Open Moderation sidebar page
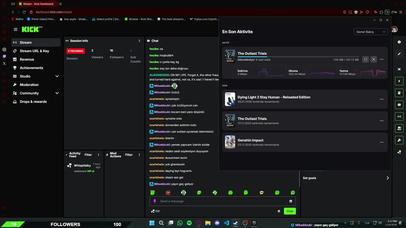This screenshot has width=406, height=228. tap(36, 85)
